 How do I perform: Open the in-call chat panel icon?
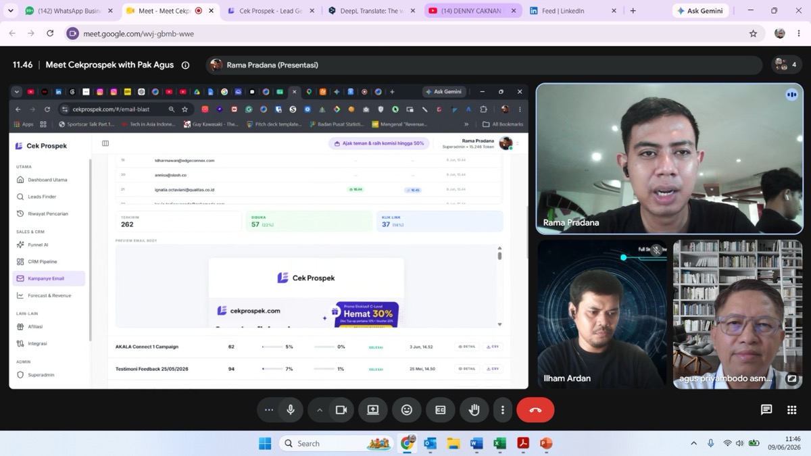coord(766,409)
